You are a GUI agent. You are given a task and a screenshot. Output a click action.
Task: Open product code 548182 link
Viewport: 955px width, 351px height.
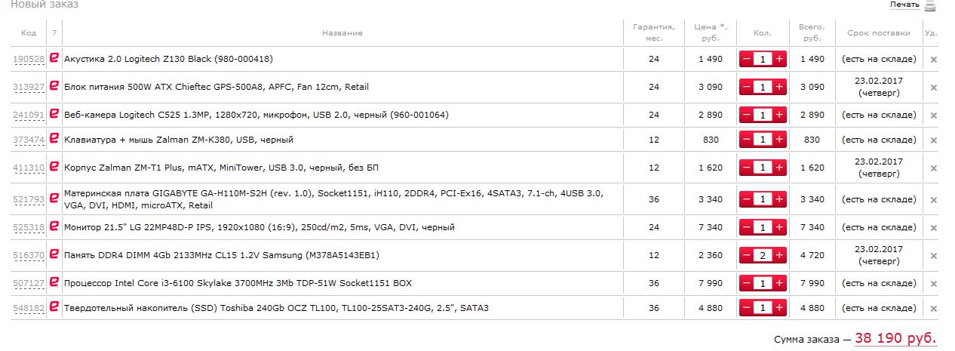click(28, 309)
